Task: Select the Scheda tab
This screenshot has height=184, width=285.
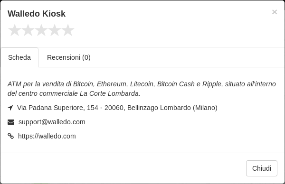Action: coord(19,57)
